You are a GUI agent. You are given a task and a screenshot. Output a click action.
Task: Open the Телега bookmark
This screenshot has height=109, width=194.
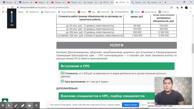pyautogui.click(x=135, y=12)
